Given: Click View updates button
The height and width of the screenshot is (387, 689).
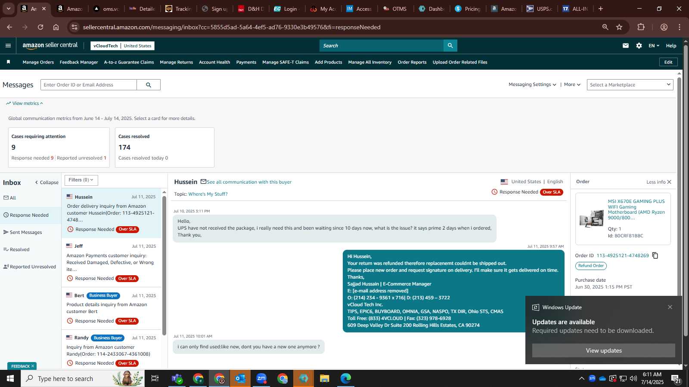Looking at the screenshot, I should (603, 350).
